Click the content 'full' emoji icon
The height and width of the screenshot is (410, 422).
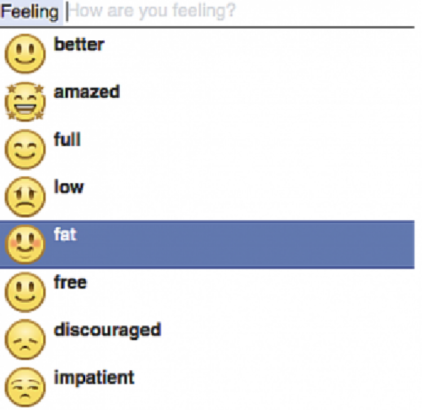coord(25,149)
